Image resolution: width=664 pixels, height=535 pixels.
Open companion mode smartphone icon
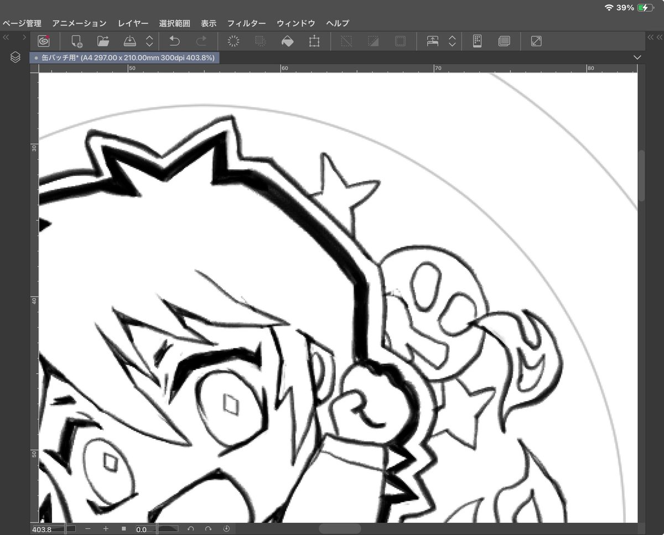point(477,41)
